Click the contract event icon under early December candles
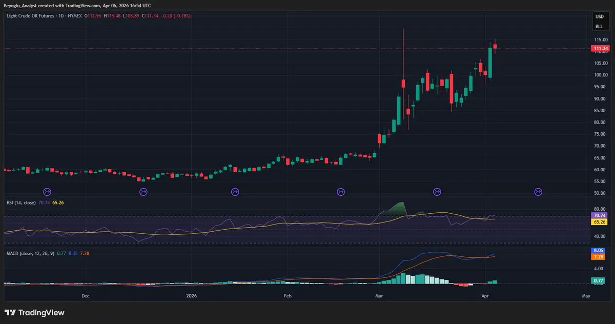 point(47,192)
